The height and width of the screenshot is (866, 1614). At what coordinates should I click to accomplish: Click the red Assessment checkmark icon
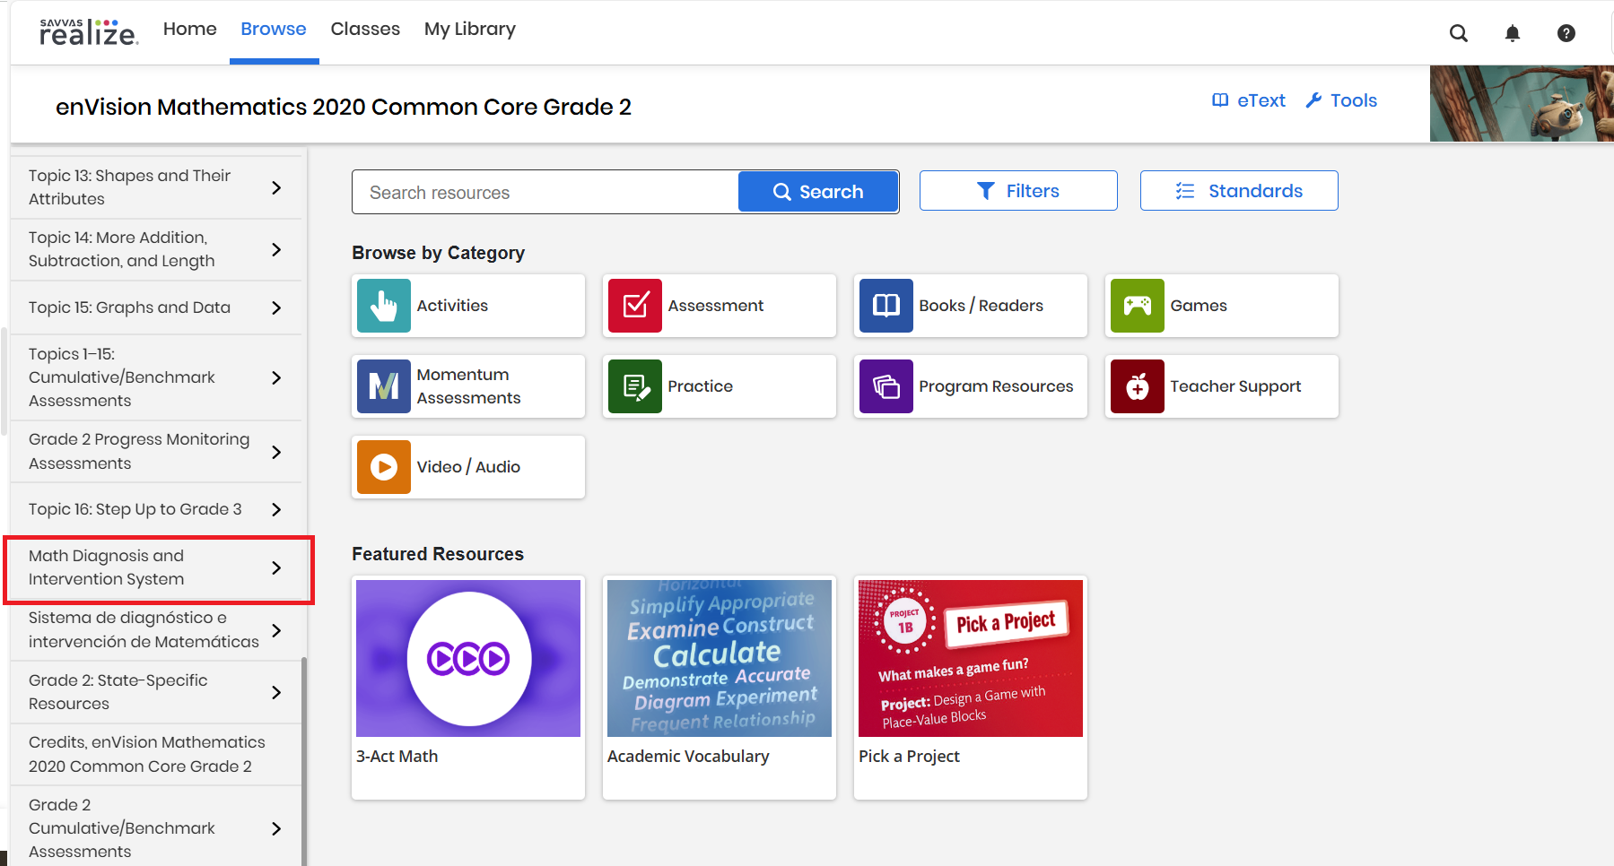[x=635, y=306]
